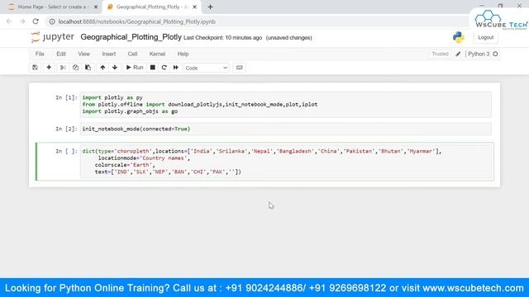Select the Geographical_Plotting_Plotly browser tab
The width and height of the screenshot is (529, 297).
pos(152,7)
